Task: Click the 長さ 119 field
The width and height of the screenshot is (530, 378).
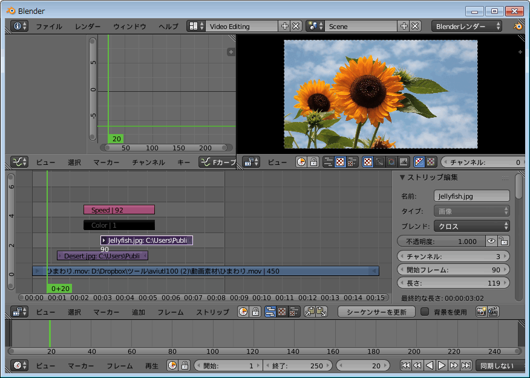Action: (453, 283)
